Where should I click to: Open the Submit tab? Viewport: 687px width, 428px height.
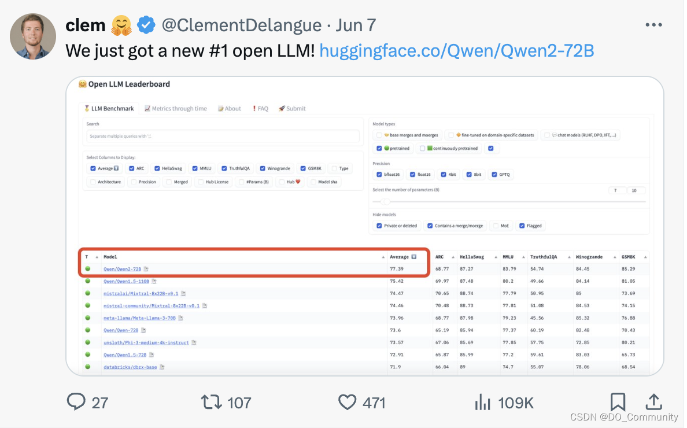coord(292,108)
